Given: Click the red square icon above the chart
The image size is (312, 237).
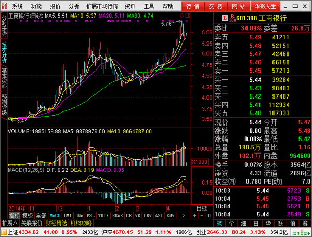Looking at the screenshot, I should [x=188, y=16].
